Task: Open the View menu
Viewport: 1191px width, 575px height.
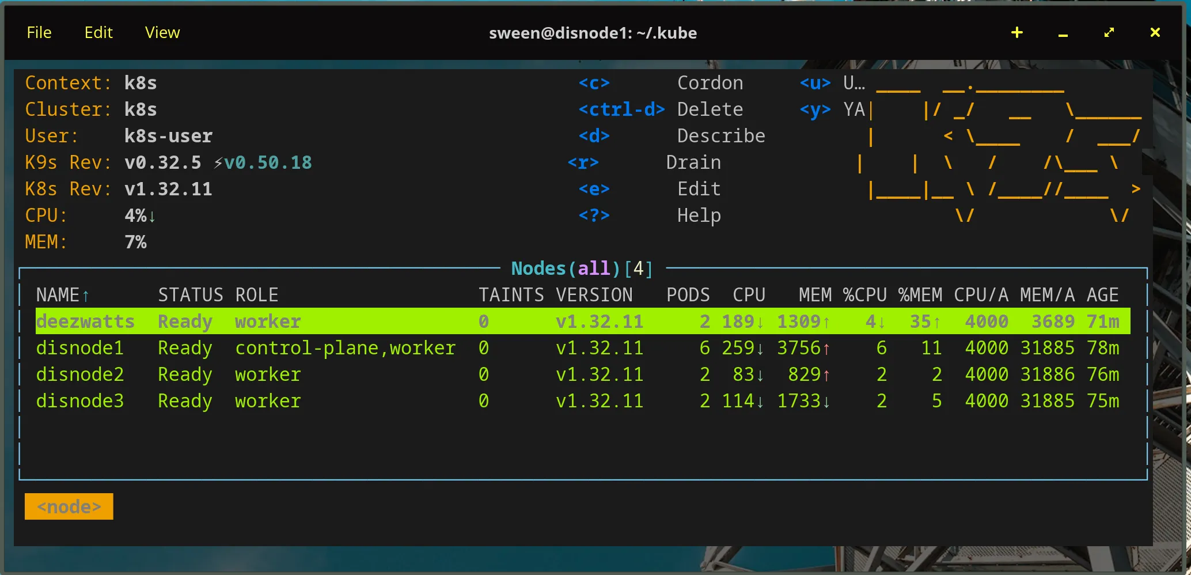Action: click(x=162, y=33)
